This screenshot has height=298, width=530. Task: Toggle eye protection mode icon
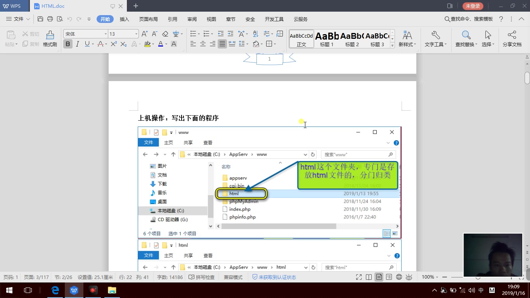(409, 277)
